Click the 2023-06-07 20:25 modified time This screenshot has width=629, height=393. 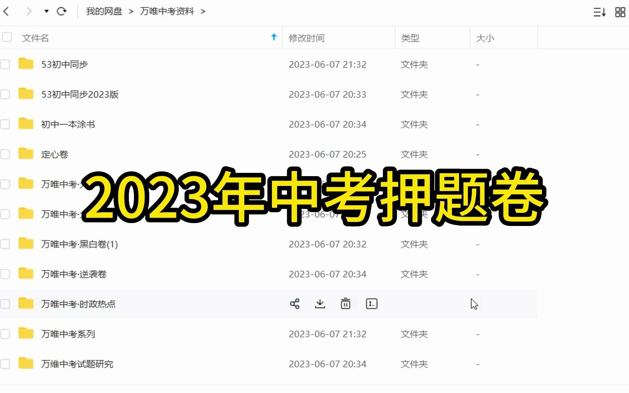pos(328,155)
